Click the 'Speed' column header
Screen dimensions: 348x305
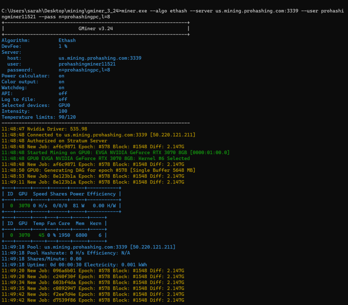tap(40, 194)
